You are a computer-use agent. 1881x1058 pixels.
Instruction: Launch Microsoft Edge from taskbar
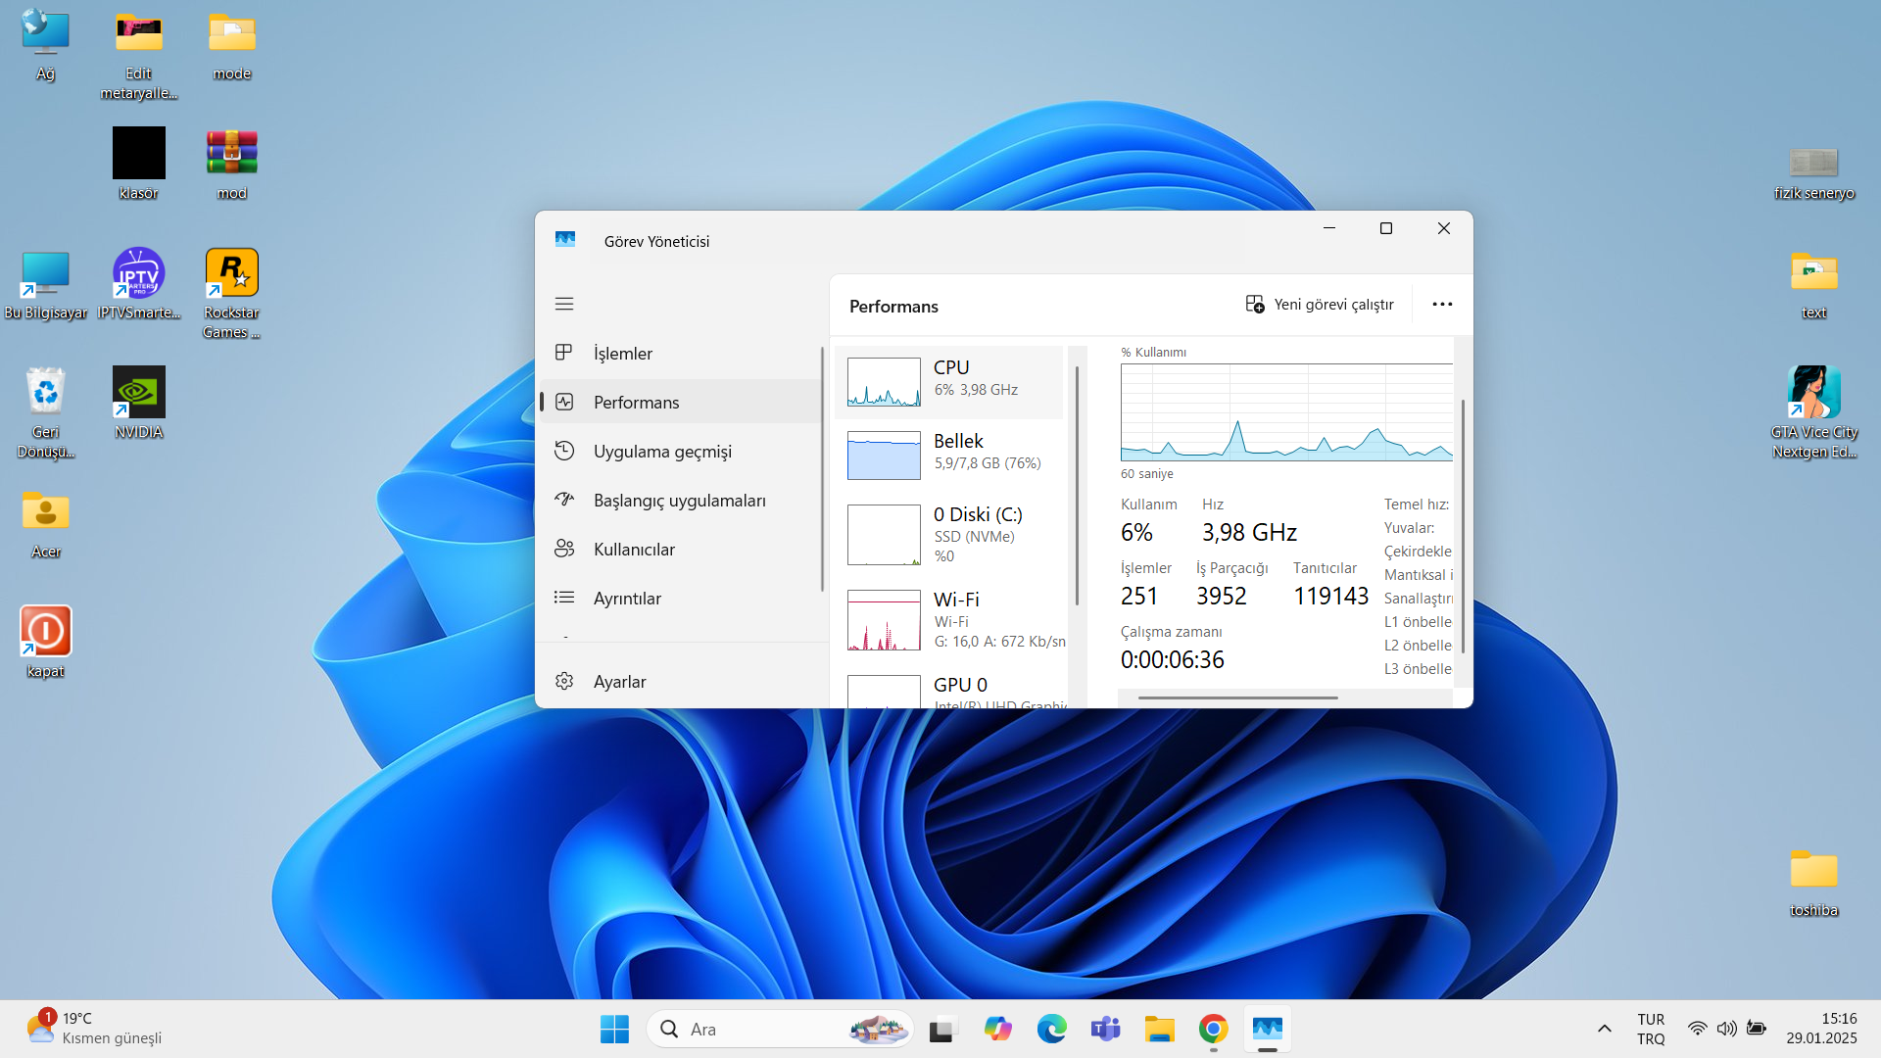click(x=1051, y=1029)
